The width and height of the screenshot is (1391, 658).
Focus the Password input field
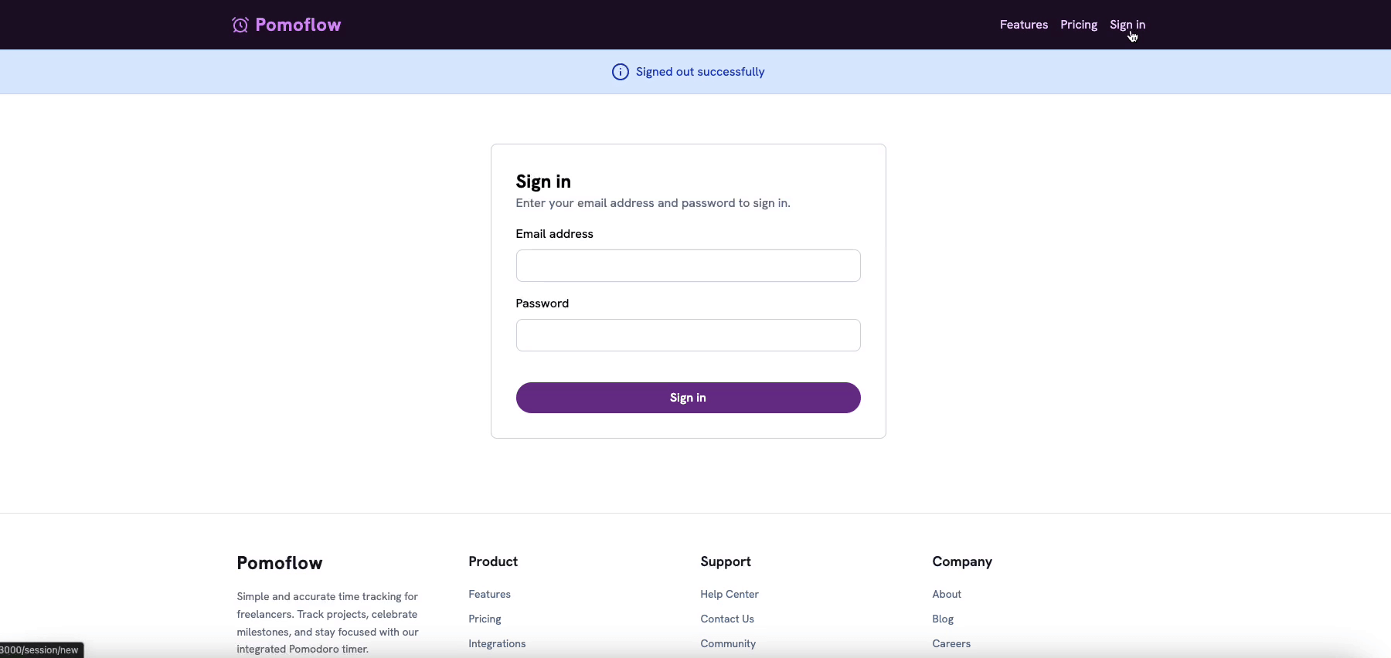[x=688, y=335]
